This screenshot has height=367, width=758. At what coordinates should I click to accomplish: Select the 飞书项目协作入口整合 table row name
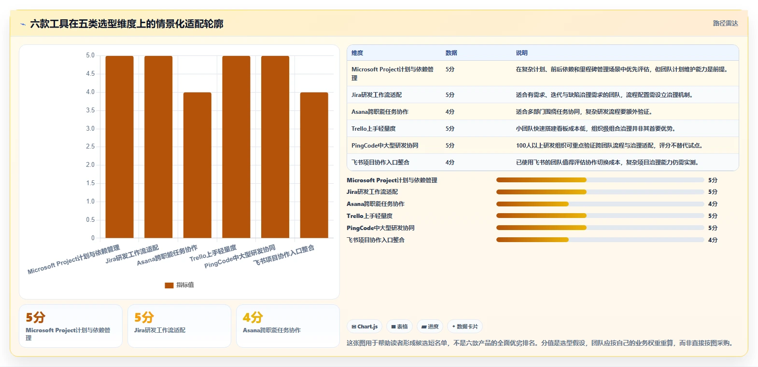pyautogui.click(x=380, y=163)
